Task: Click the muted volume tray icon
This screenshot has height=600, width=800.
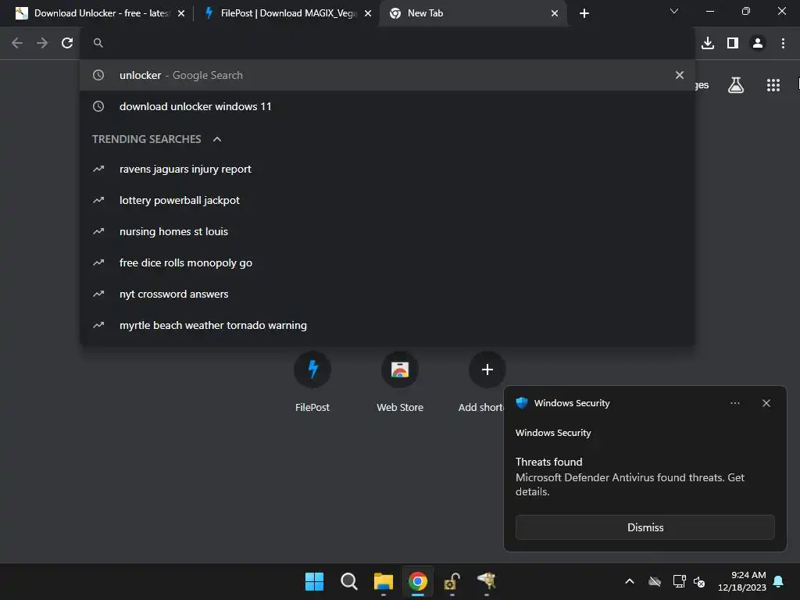Action: (x=699, y=581)
